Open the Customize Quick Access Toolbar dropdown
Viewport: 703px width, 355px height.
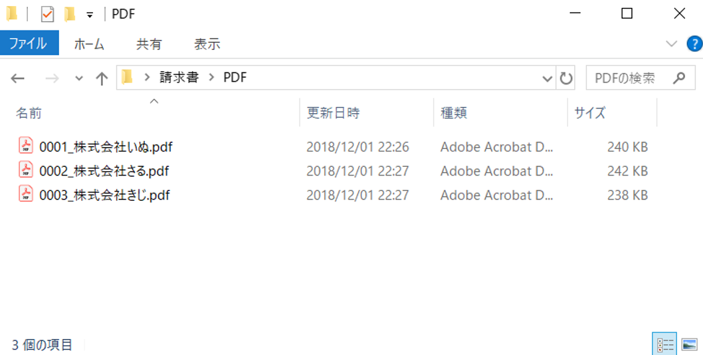pyautogui.click(x=90, y=15)
